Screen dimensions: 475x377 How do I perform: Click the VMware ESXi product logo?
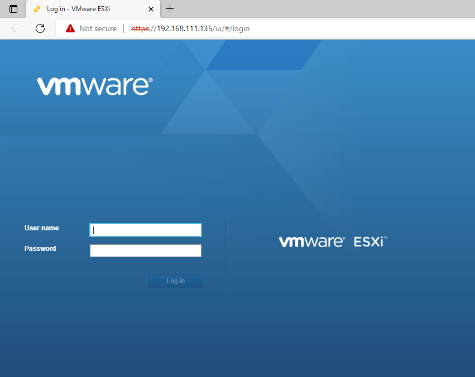(x=333, y=241)
